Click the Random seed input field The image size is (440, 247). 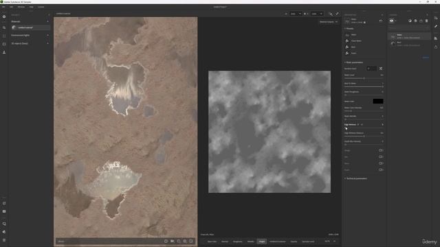click(x=371, y=69)
